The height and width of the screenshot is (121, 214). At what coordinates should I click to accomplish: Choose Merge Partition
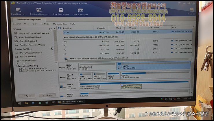(28, 60)
